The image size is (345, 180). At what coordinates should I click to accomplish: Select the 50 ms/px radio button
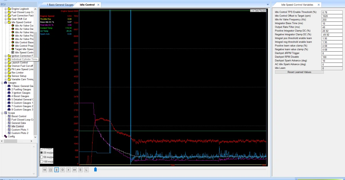(42, 157)
